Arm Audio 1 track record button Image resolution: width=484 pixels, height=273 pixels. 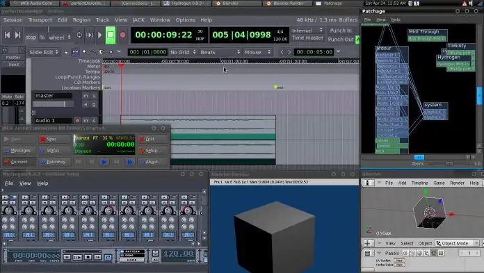77,120
